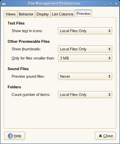The image size is (120, 144).
Task: Open the Show thumbnails dropdown
Action: click(x=85, y=49)
